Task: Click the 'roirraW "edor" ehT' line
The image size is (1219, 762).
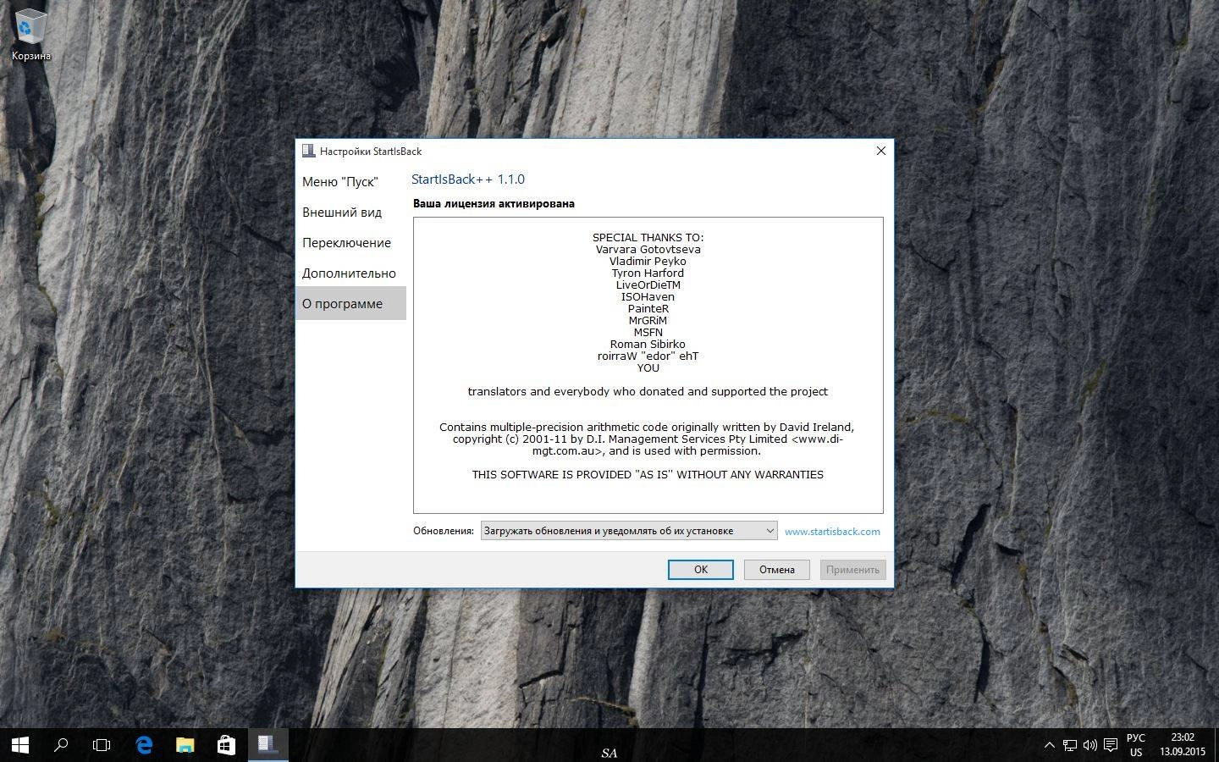Action: point(648,356)
